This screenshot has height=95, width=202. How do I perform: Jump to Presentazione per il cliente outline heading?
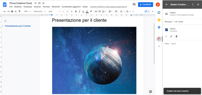coord(18,26)
